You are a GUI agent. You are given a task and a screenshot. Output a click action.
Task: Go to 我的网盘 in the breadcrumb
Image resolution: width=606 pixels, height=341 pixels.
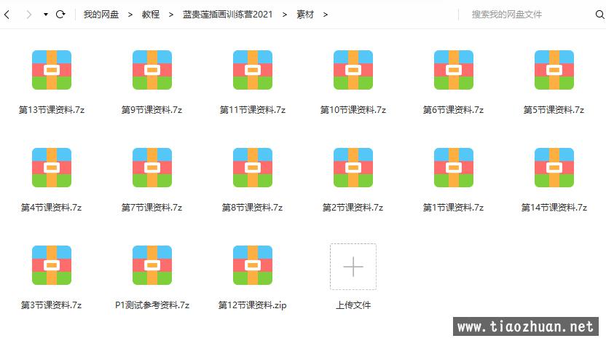coord(101,14)
